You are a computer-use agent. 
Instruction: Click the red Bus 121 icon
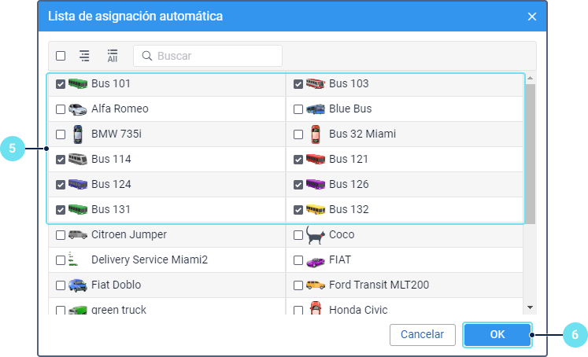click(315, 159)
